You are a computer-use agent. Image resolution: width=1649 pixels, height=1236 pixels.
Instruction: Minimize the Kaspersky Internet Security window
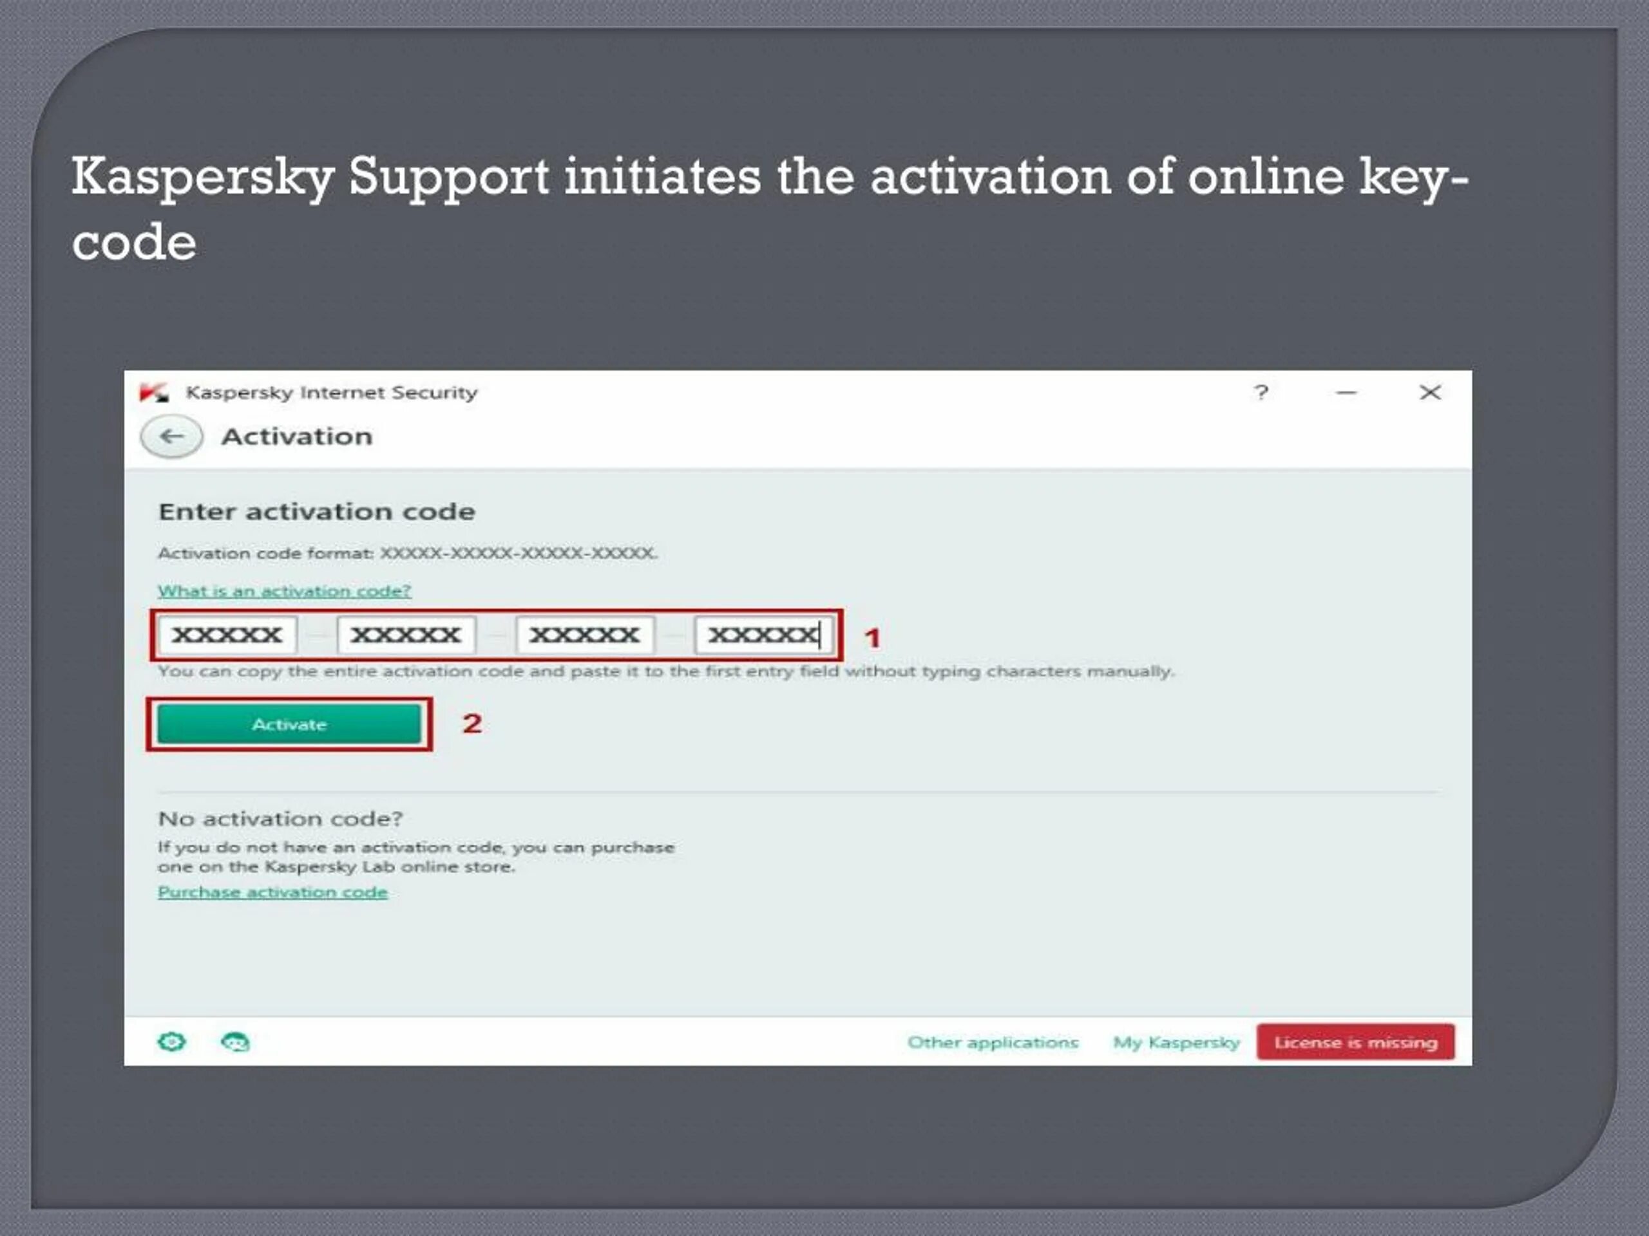pyautogui.click(x=1346, y=392)
